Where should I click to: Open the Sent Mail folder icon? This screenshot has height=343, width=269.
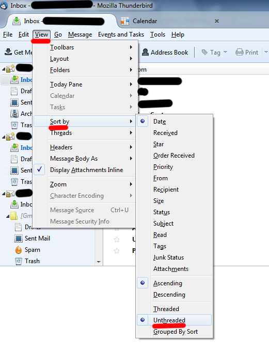click(19, 238)
